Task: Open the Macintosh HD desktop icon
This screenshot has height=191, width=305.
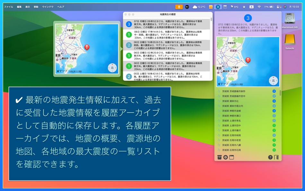Action: coord(290,21)
